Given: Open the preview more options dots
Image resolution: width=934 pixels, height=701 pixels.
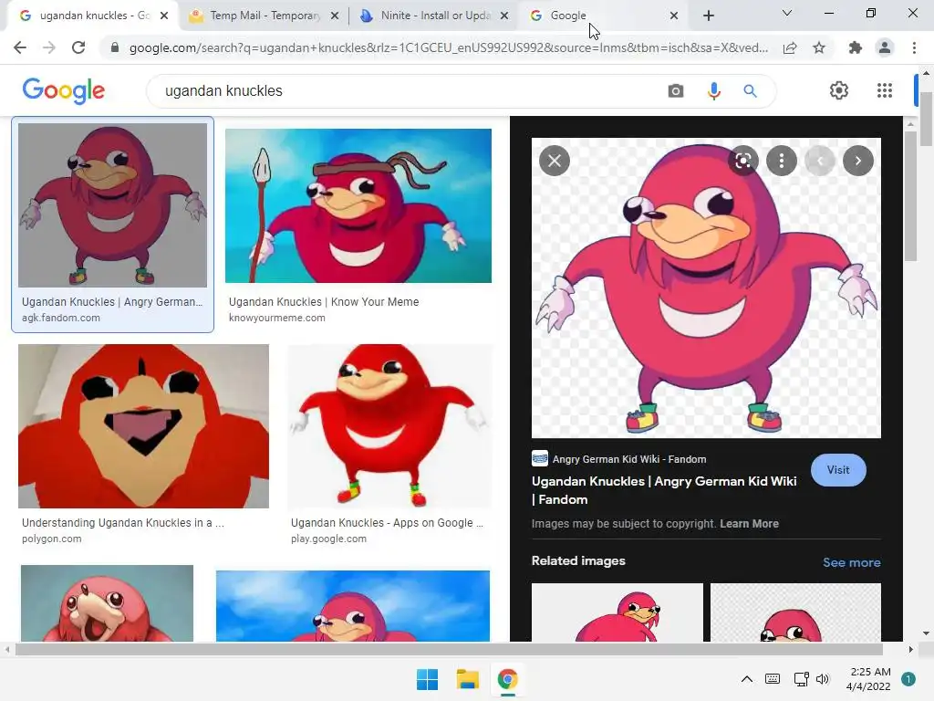Looking at the screenshot, I should click(x=782, y=161).
